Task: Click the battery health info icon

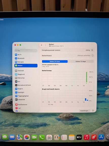Action: (93, 56)
